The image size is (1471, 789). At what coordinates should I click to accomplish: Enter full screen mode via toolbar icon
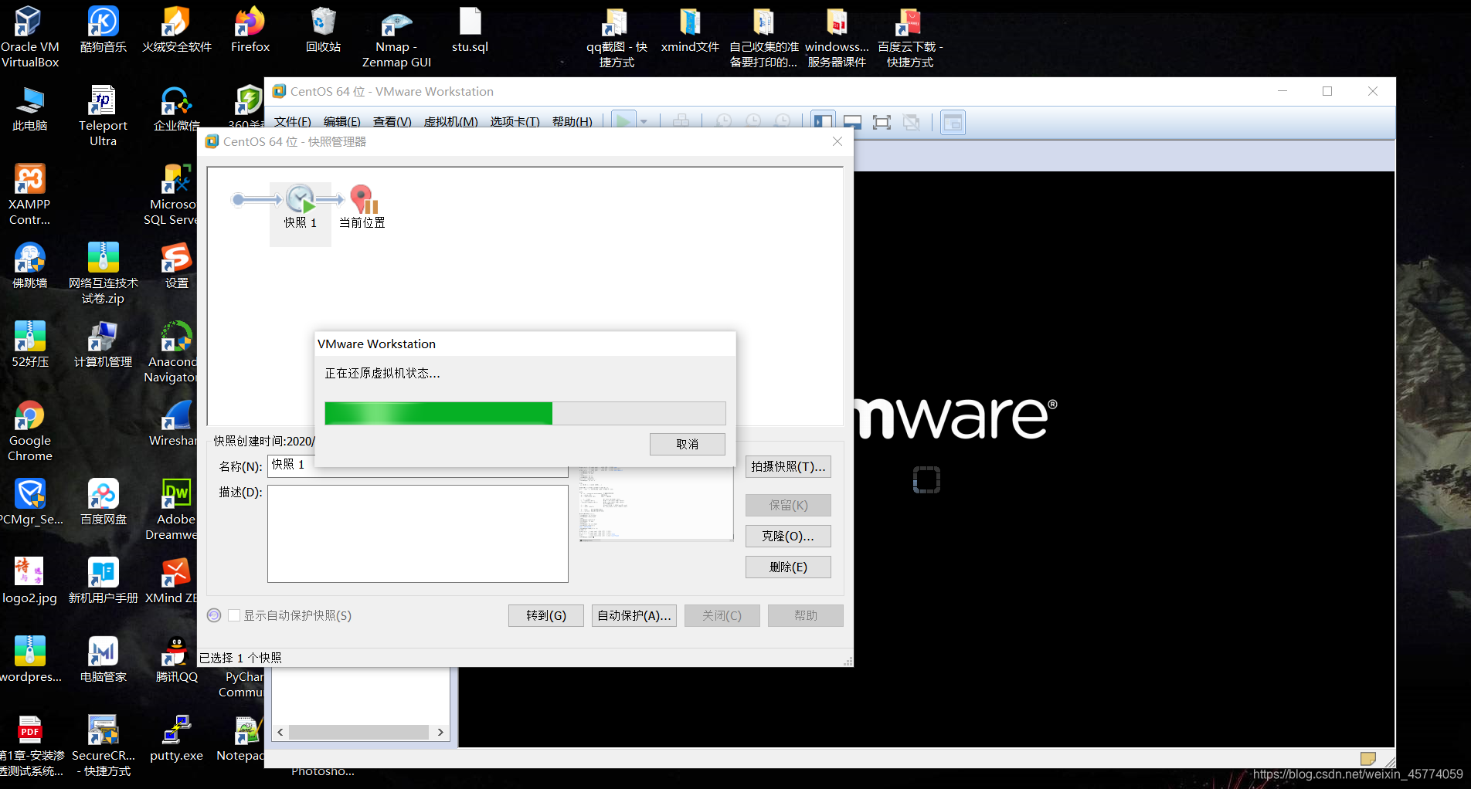click(882, 122)
